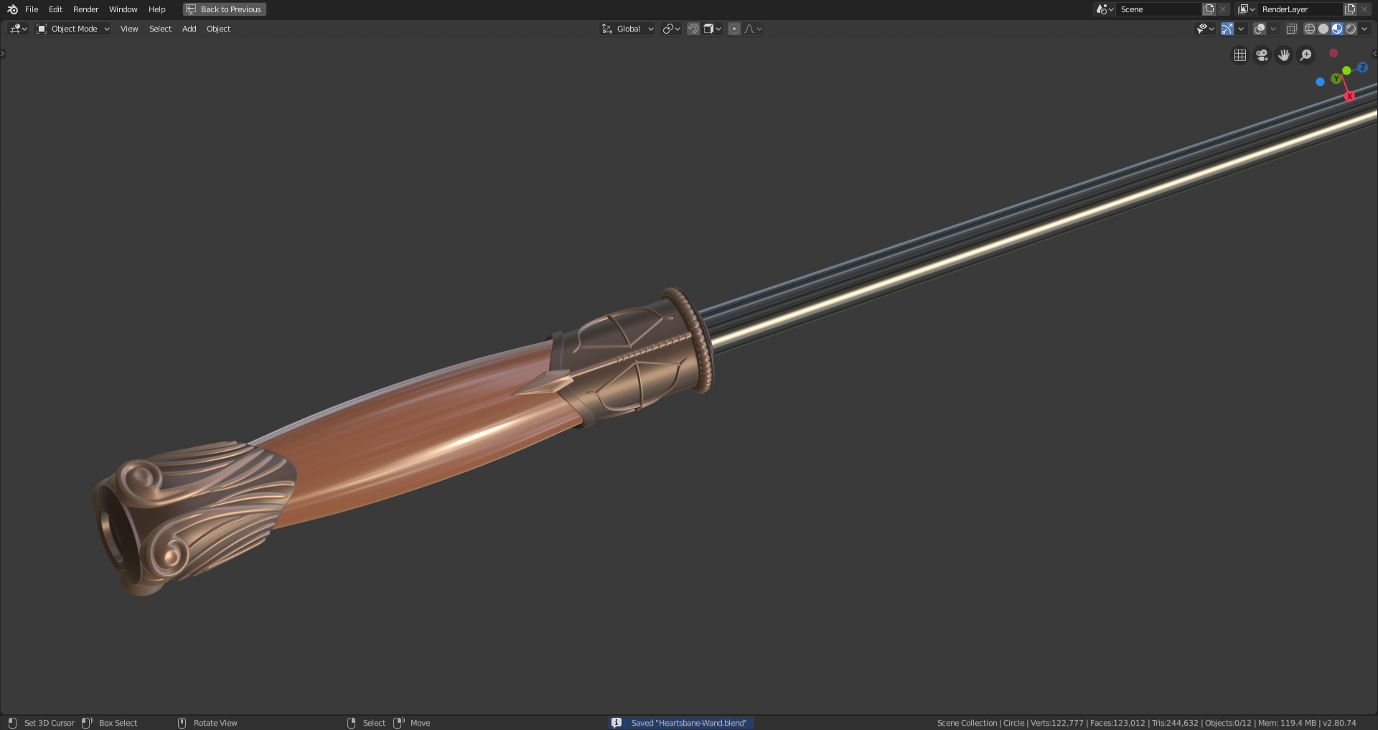
Task: Click the Scene name field
Action: pos(1158,9)
